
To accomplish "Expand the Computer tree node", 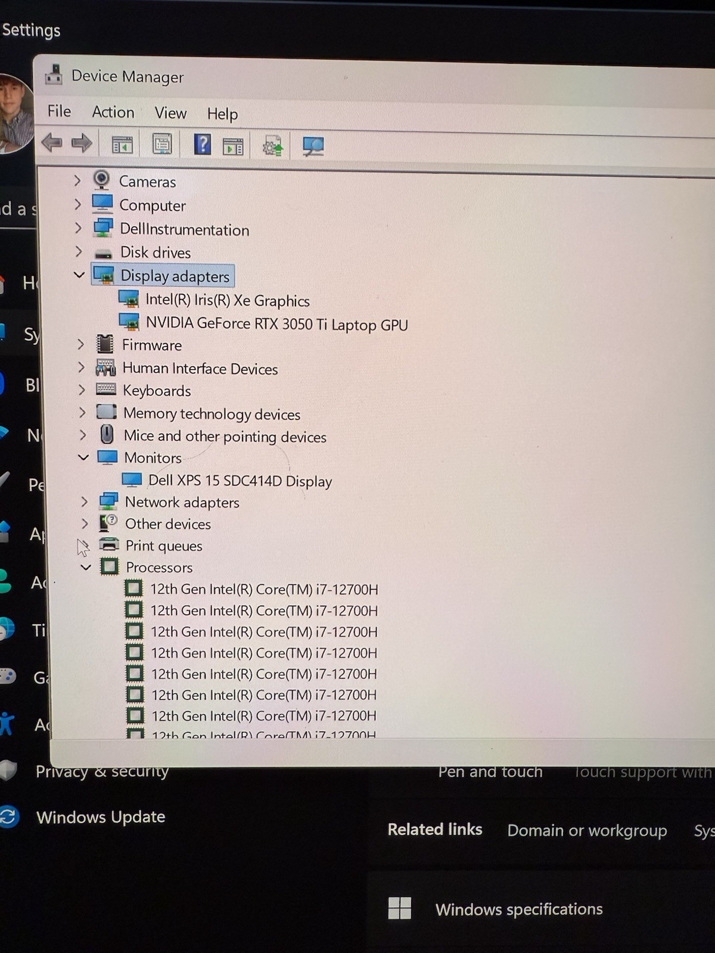I will tap(77, 204).
